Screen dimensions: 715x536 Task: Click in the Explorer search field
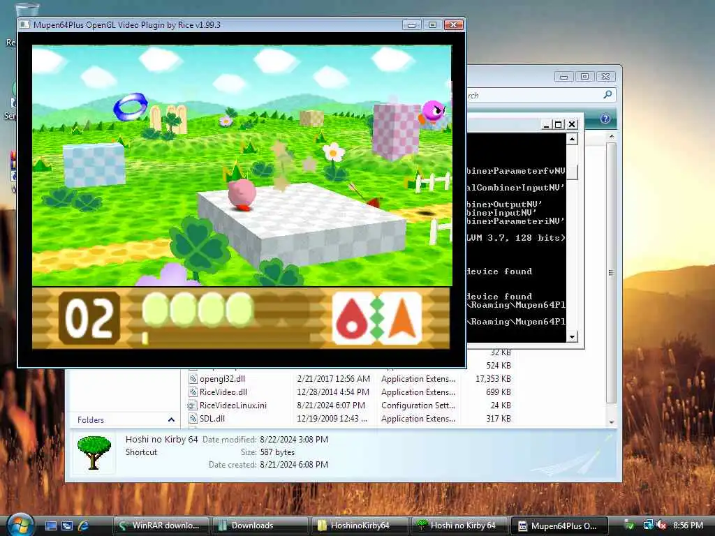point(540,95)
